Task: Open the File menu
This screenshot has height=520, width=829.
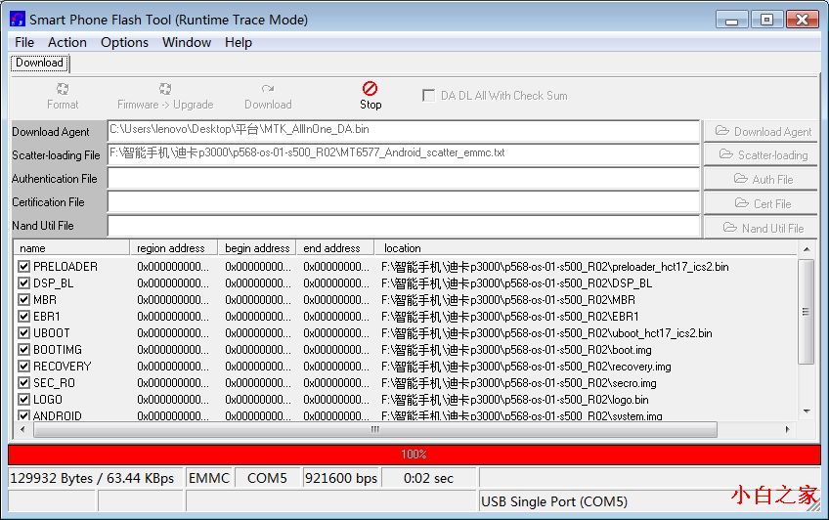Action: (24, 42)
